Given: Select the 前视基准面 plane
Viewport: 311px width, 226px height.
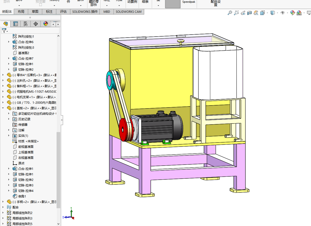Looking at the screenshot, I should tap(26, 147).
